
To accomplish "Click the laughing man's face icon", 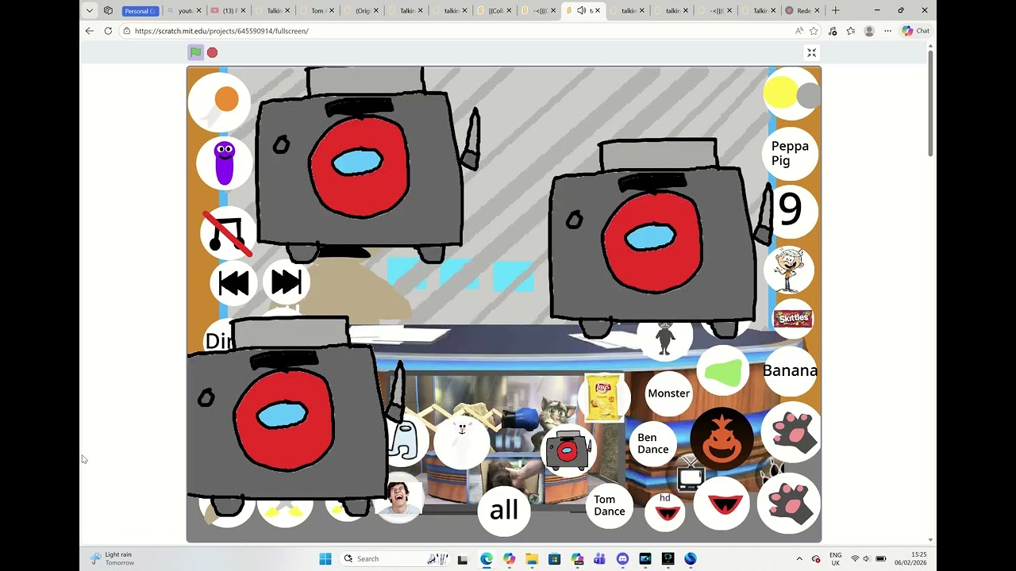I will click(x=399, y=499).
